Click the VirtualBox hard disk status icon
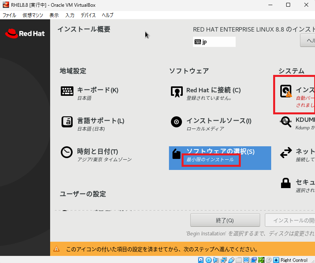The image size is (315, 263). coord(201,260)
